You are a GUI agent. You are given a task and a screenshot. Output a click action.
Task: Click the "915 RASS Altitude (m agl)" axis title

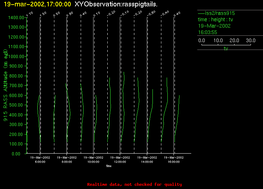pyautogui.click(x=5, y=85)
